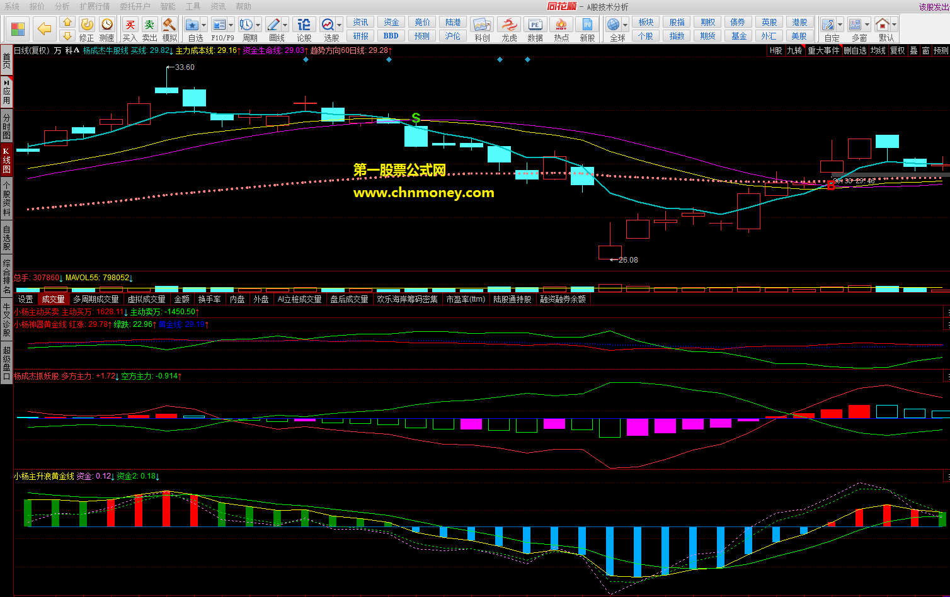950x597 pixels.
Task: Open the 委托开户 menu
Action: (135, 6)
